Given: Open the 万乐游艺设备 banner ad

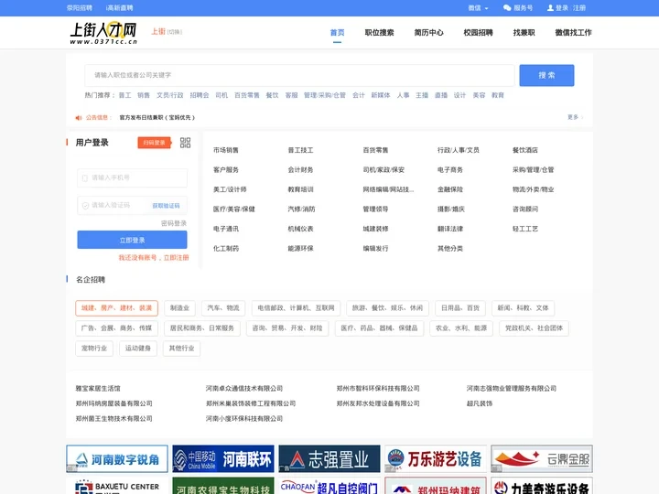Looking at the screenshot, I should [436, 458].
